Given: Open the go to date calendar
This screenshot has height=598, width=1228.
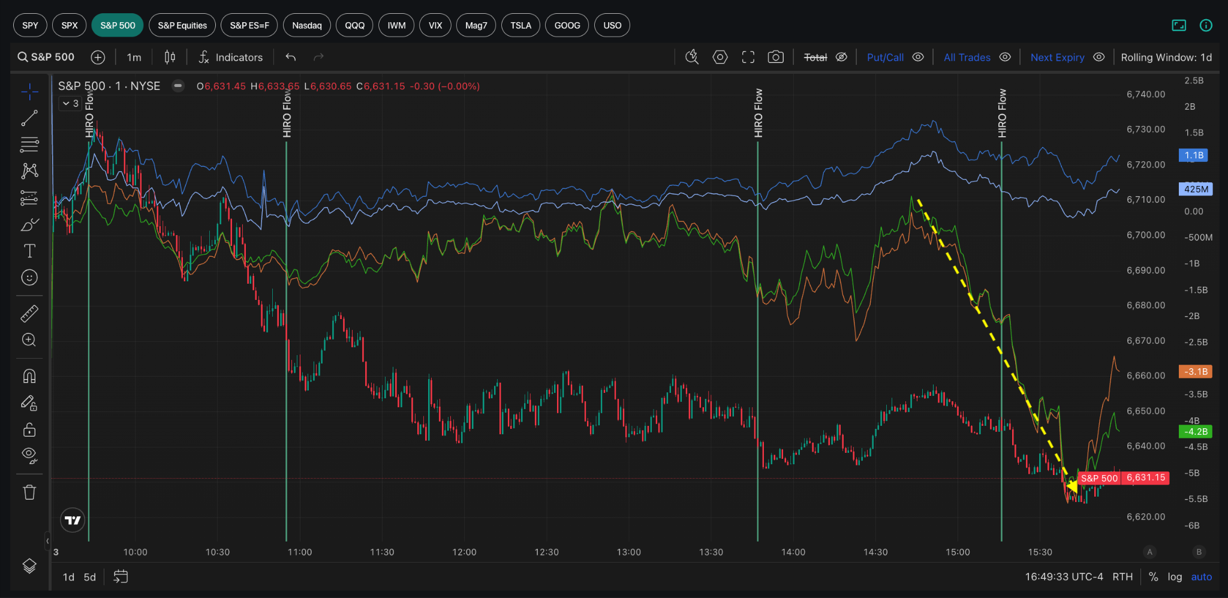Looking at the screenshot, I should pos(121,577).
